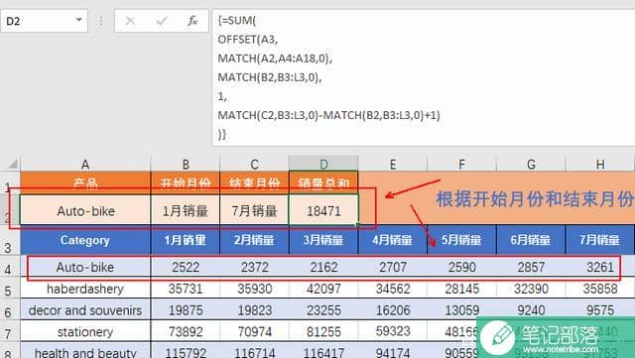
Task: Click cell with value 32390
Action: pos(531,289)
